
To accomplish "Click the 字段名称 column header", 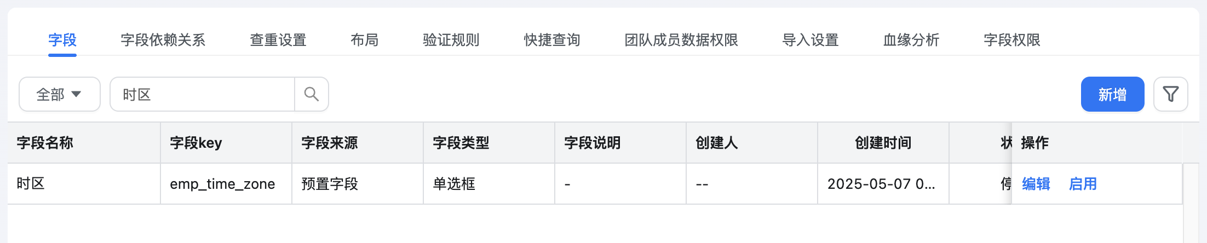I will (x=84, y=143).
